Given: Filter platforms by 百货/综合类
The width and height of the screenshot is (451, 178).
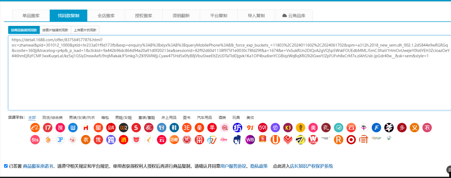Looking at the screenshot, I should 53,118.
